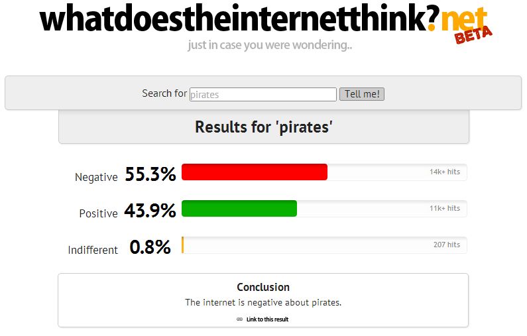The height and width of the screenshot is (336, 527).
Task: Click the "14k+ hits" label
Action: [444, 172]
